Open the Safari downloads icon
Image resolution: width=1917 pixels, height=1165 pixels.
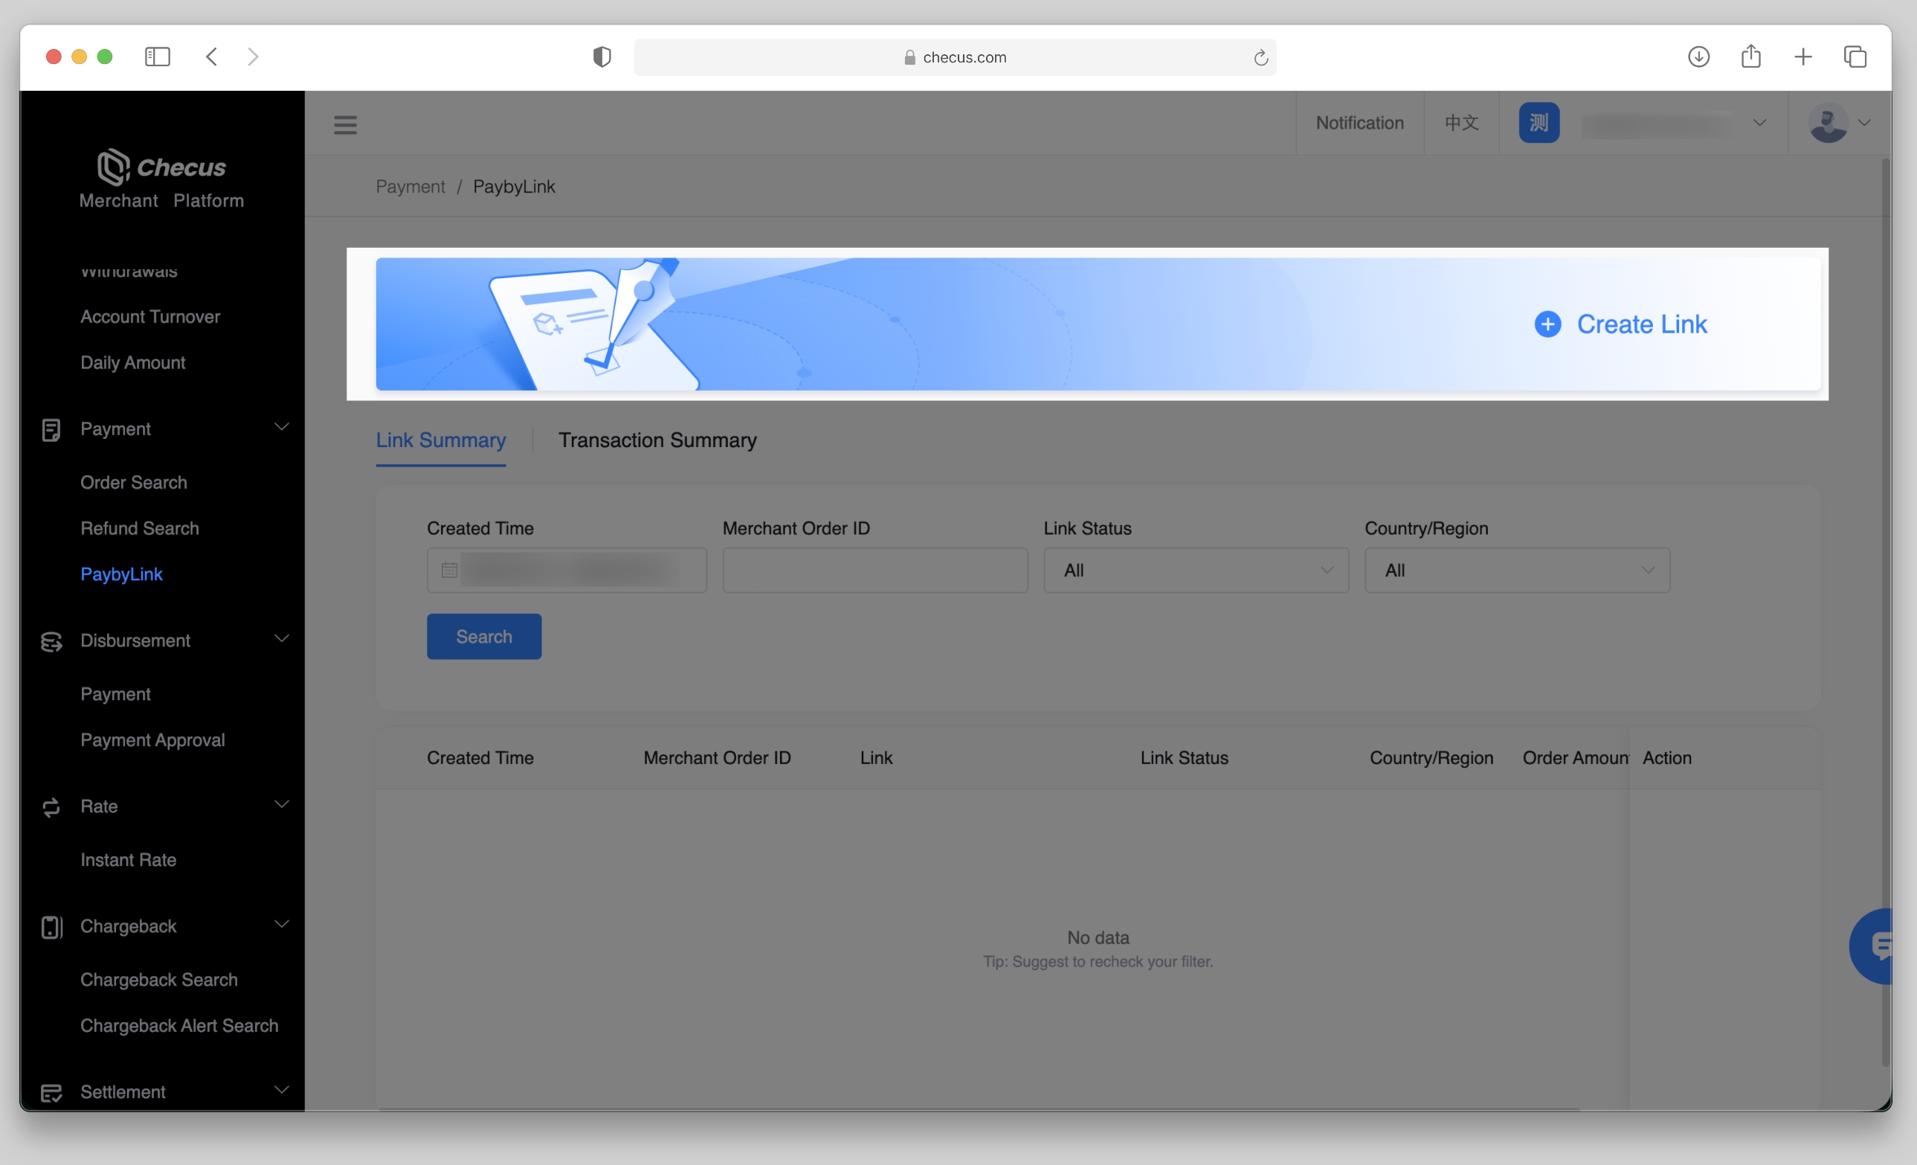[x=1698, y=57]
